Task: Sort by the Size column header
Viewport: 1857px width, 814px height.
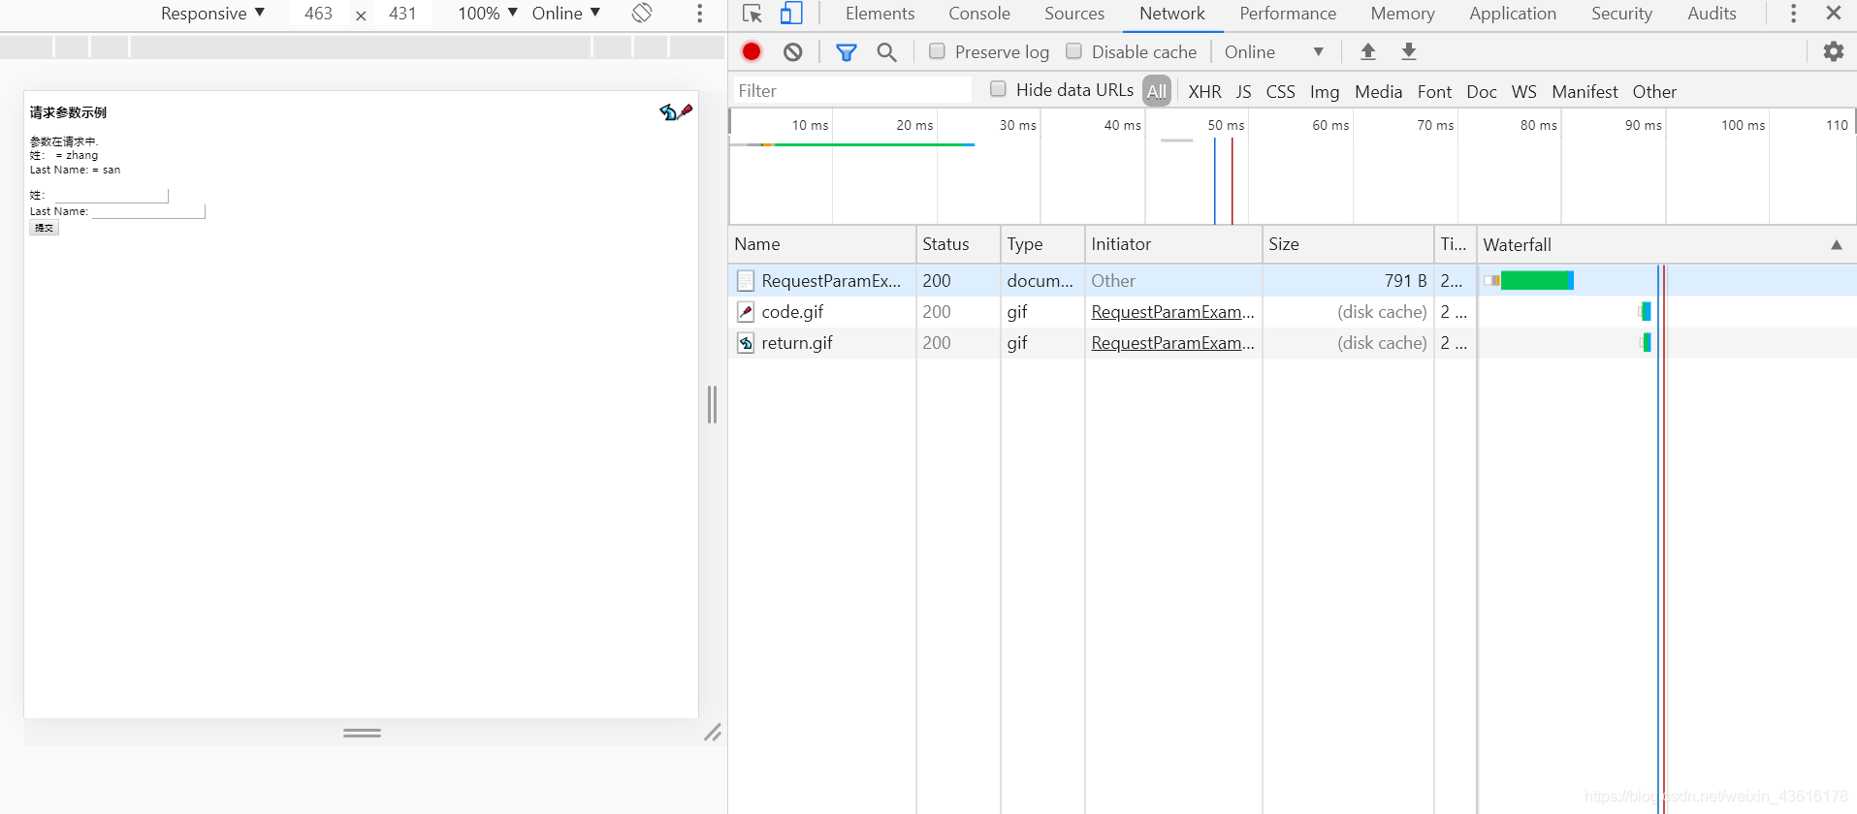Action: [x=1348, y=244]
